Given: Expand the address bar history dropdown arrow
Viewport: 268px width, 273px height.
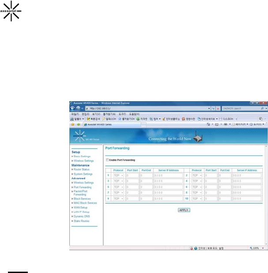Looking at the screenshot, I should [x=209, y=109].
